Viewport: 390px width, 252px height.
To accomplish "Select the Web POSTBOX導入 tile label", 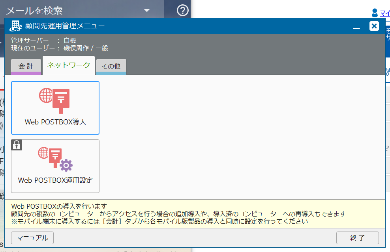I will click(x=55, y=122).
